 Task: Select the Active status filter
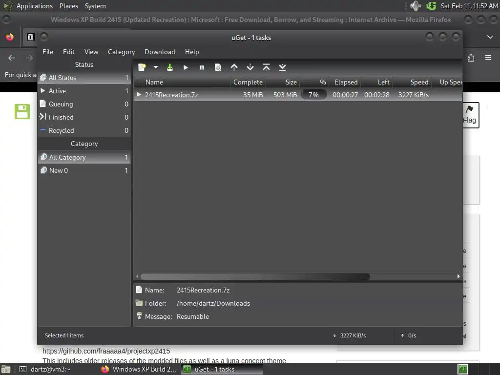tap(84, 91)
